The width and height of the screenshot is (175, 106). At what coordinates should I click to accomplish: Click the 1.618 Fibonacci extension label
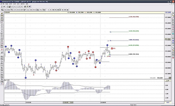tap(134, 31)
